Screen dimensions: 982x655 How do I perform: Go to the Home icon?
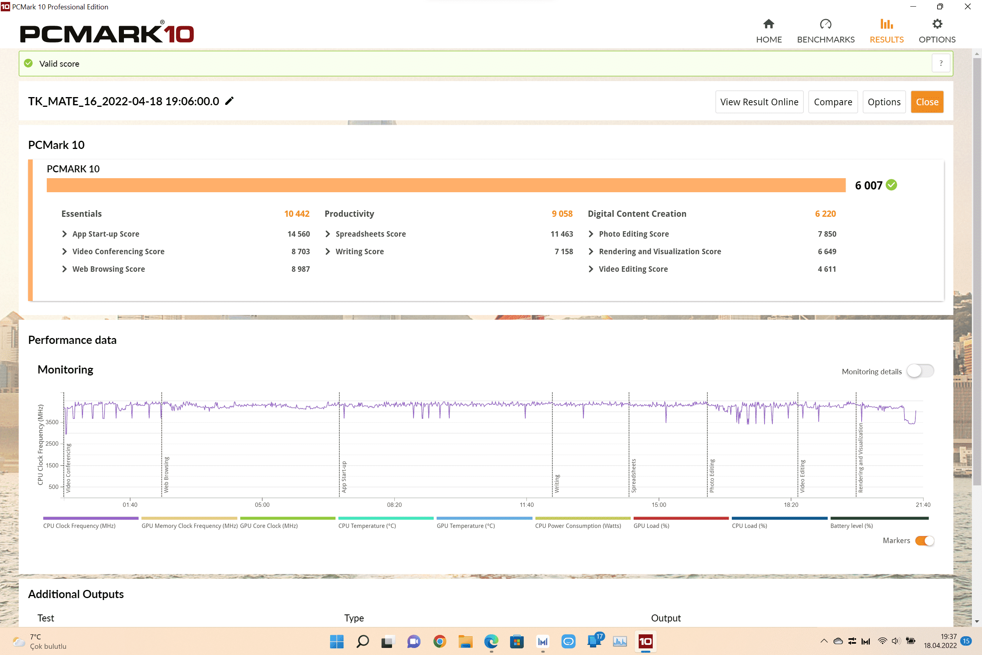768,24
